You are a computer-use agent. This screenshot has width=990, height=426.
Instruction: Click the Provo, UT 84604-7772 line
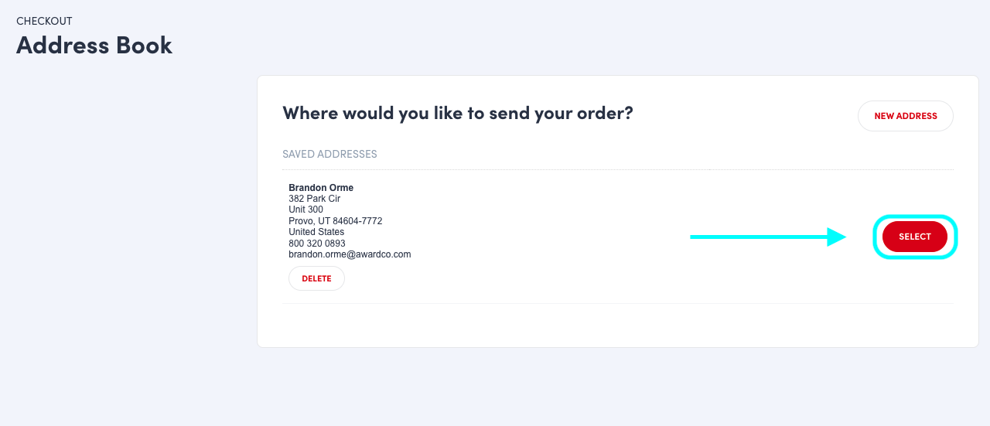[x=335, y=221]
